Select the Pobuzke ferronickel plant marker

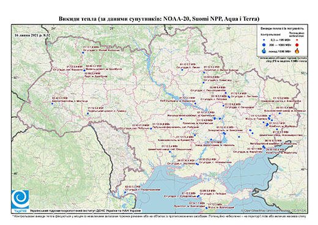click(151, 128)
